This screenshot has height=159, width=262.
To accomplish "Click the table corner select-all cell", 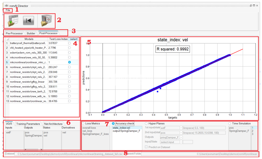I will 7,39.
